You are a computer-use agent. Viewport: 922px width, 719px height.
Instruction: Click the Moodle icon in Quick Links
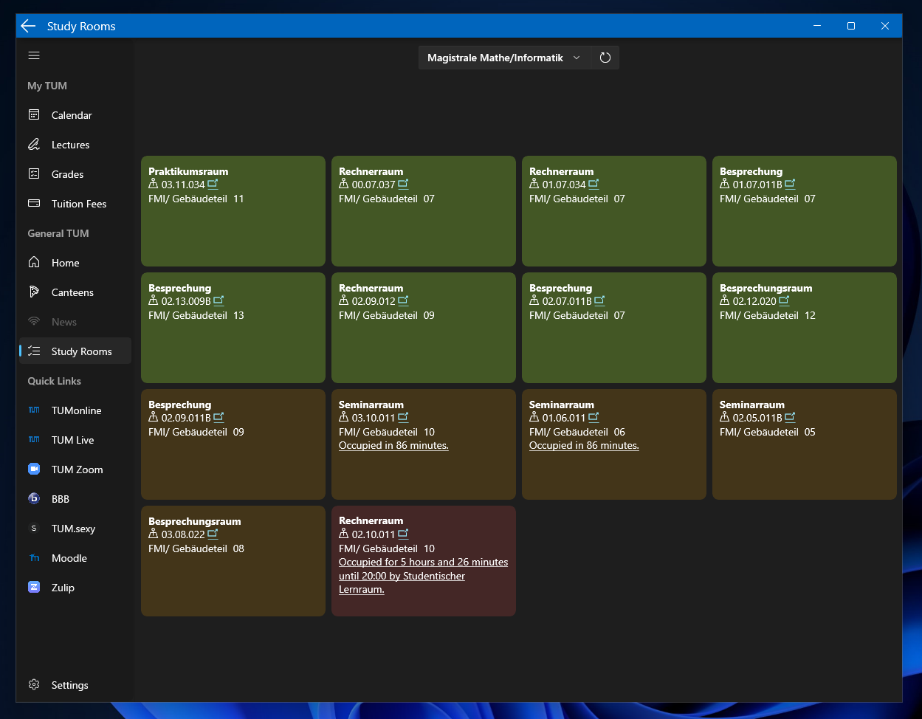[34, 558]
